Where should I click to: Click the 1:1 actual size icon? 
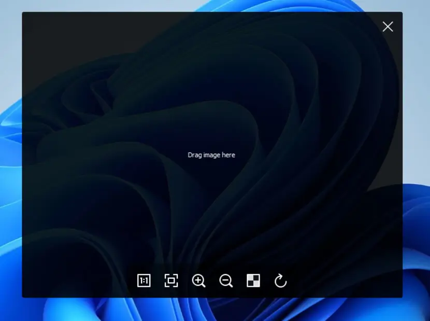[144, 281]
